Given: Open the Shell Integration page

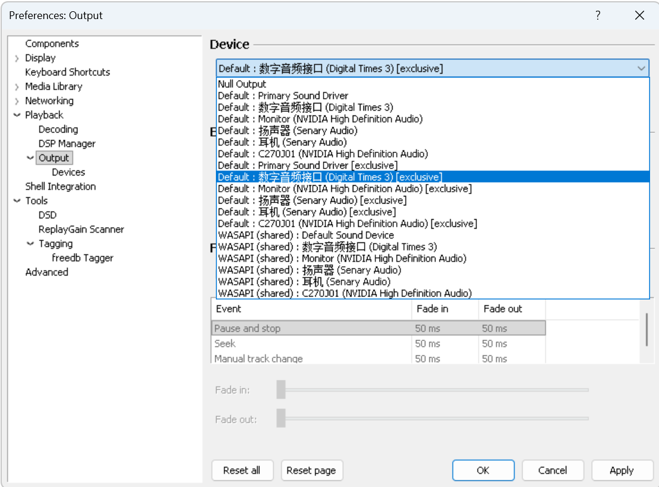Looking at the screenshot, I should [x=60, y=186].
